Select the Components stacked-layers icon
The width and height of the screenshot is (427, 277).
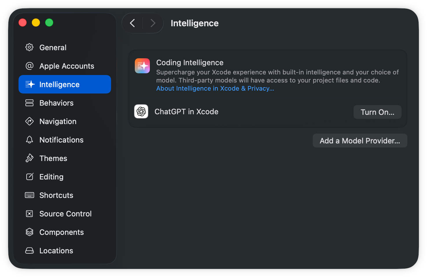point(29,232)
